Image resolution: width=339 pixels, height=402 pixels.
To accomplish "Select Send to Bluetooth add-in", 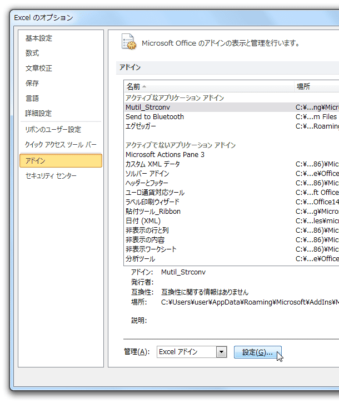I will 232,117.
